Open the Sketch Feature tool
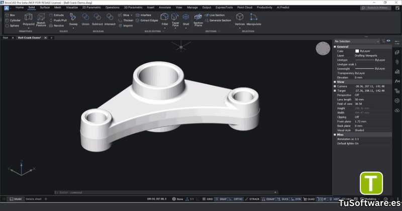This screenshot has width=402, height=211. pos(41,20)
